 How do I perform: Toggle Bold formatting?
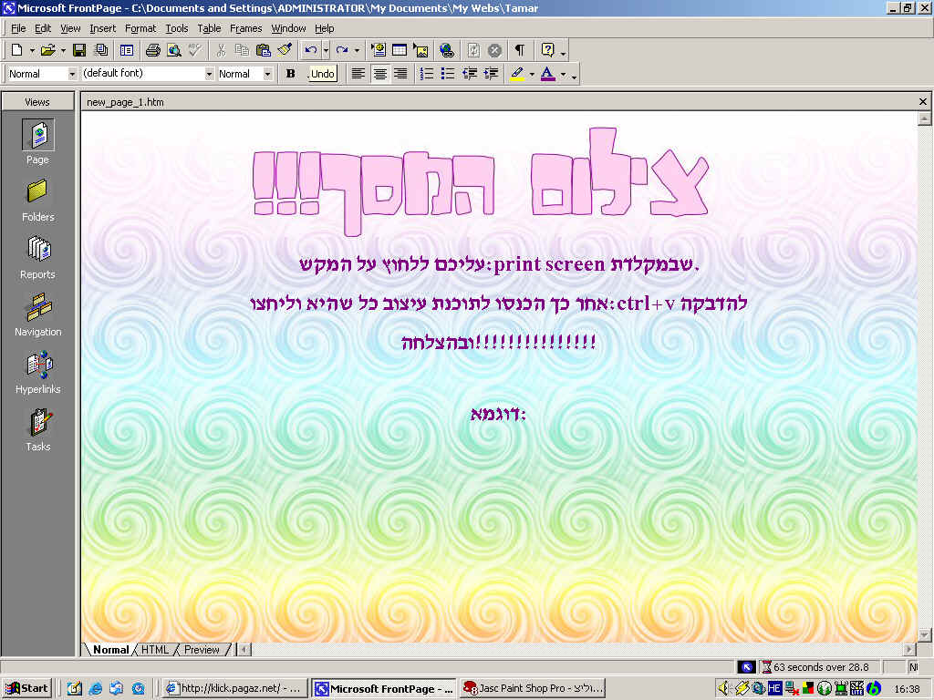pyautogui.click(x=291, y=74)
